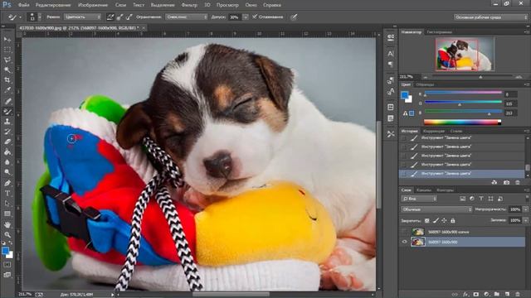Select the Clone Stamp tool

7,122
